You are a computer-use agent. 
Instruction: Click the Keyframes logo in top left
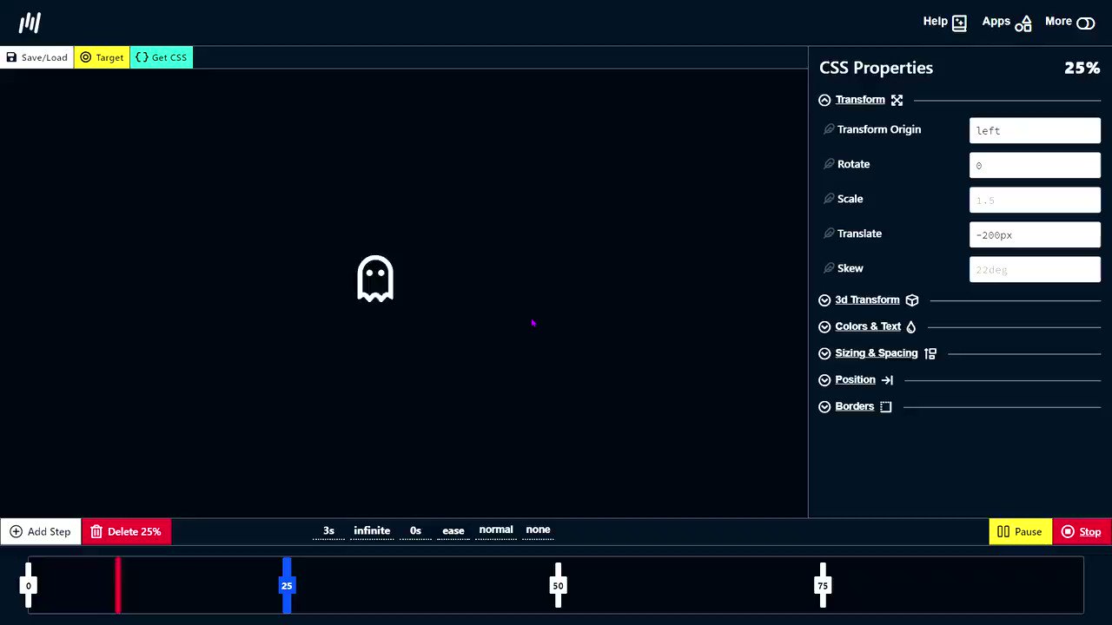click(30, 22)
